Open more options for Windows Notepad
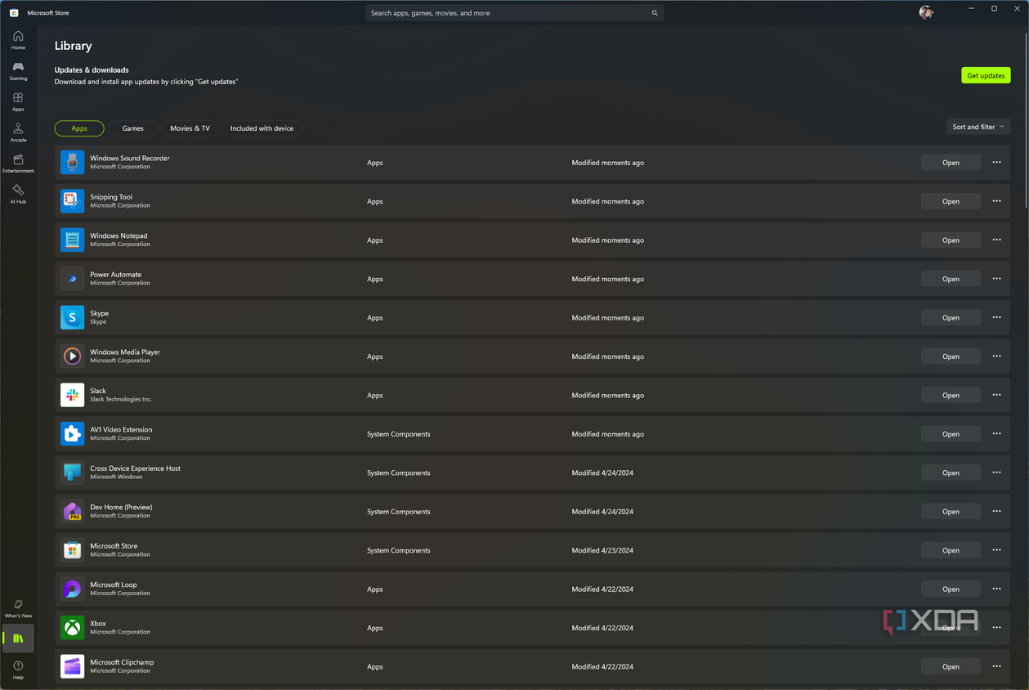 coord(996,240)
